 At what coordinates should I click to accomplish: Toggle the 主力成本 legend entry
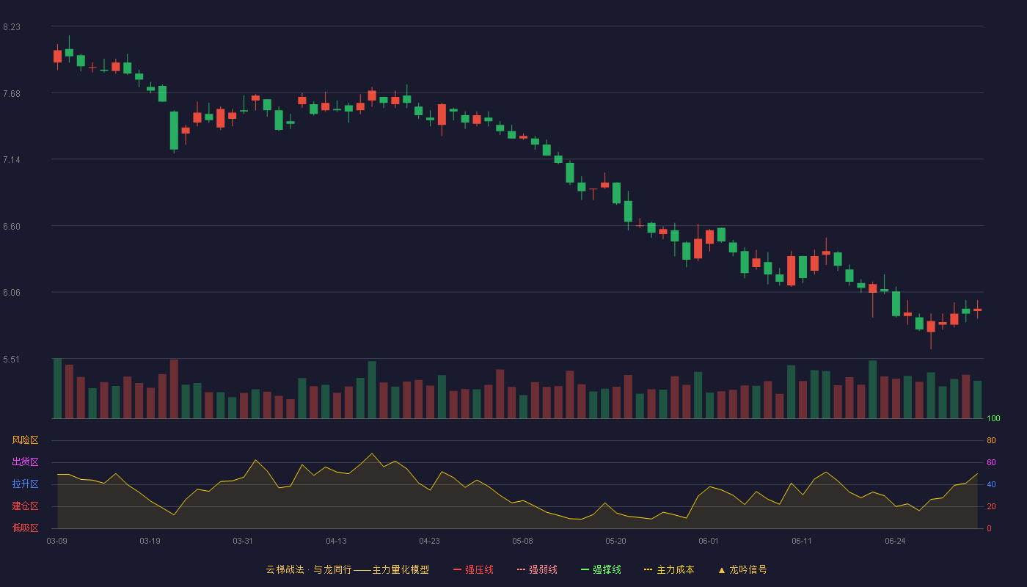(669, 569)
